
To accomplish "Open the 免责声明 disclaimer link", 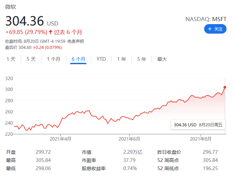I will [76, 41].
